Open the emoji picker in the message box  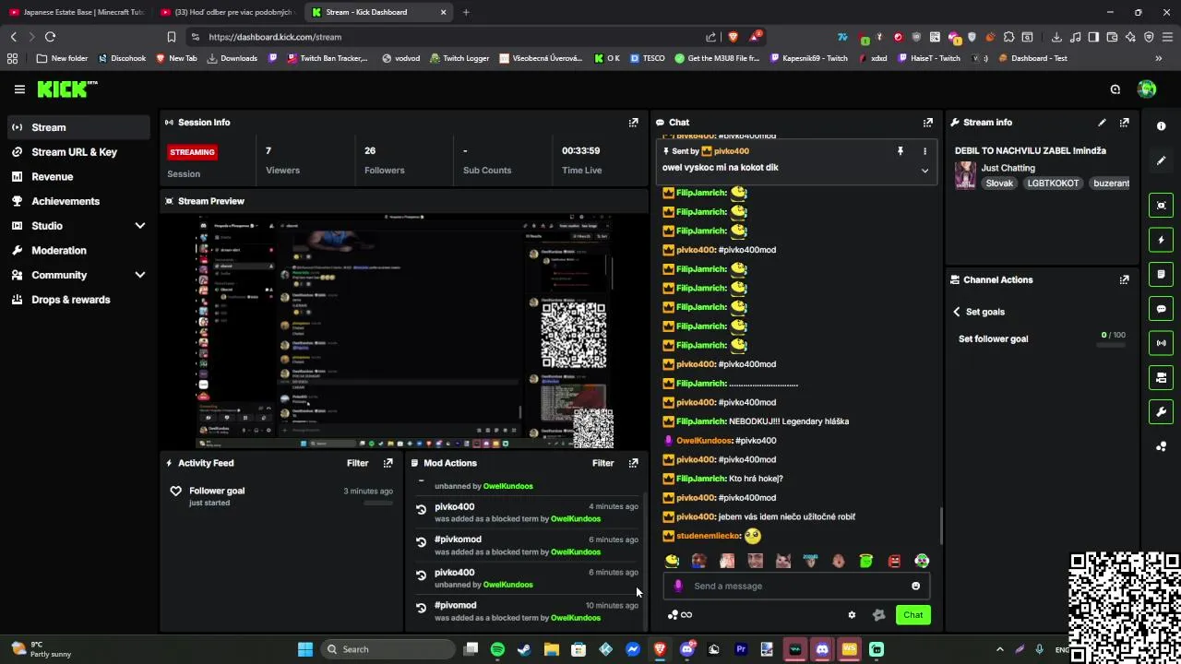(915, 586)
